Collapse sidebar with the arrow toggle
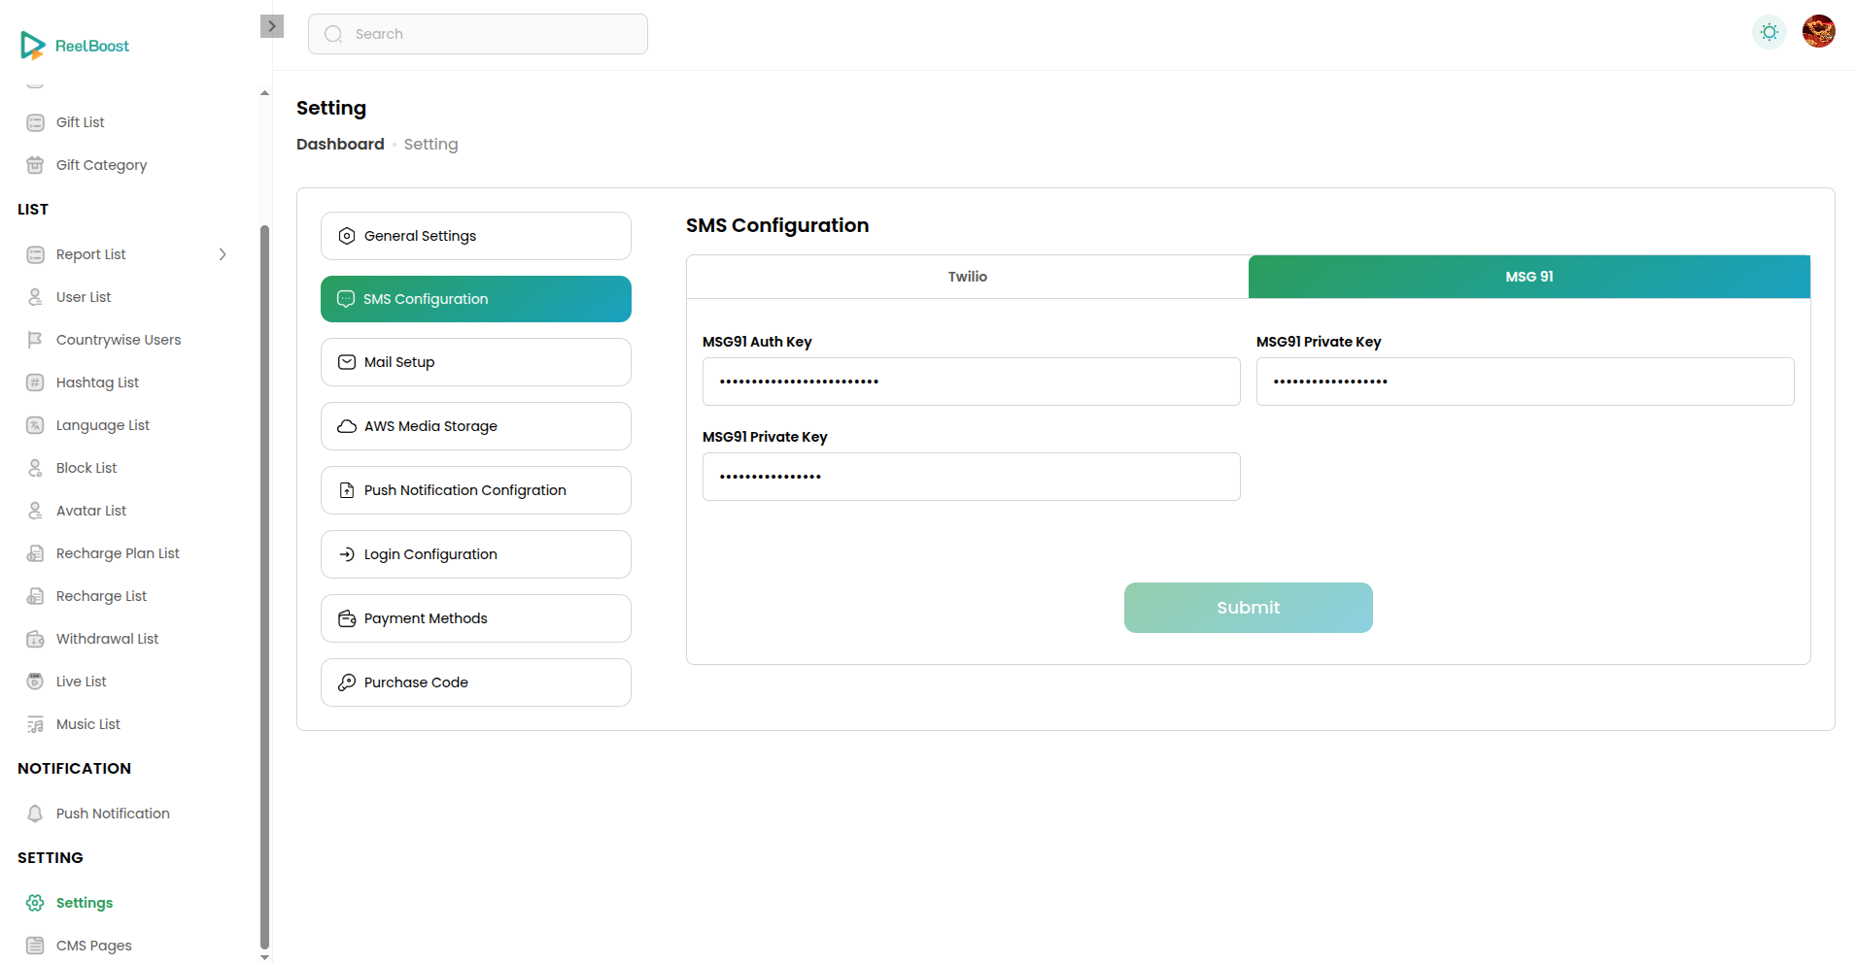Image resolution: width=1855 pixels, height=964 pixels. (272, 26)
